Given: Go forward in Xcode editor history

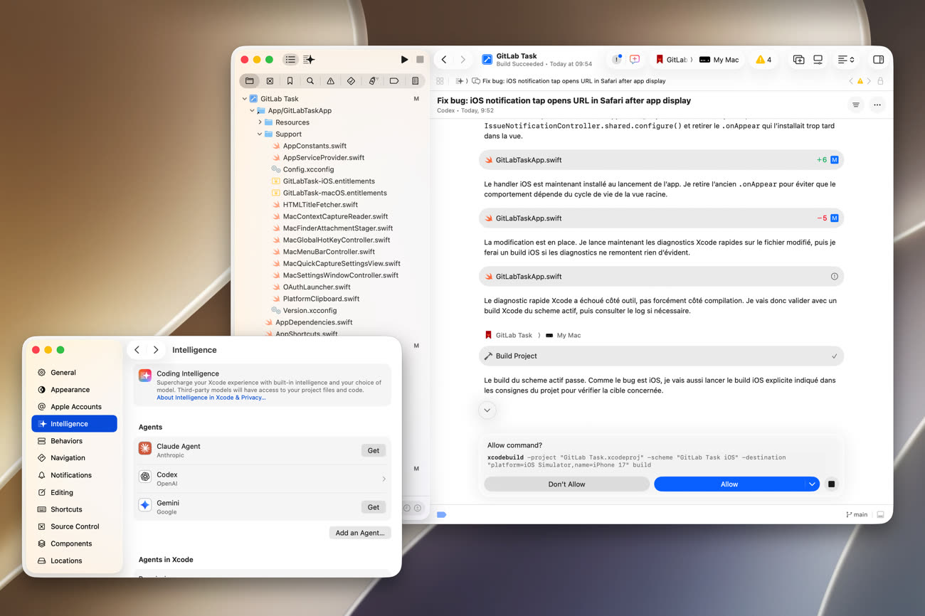Looking at the screenshot, I should click(x=462, y=60).
